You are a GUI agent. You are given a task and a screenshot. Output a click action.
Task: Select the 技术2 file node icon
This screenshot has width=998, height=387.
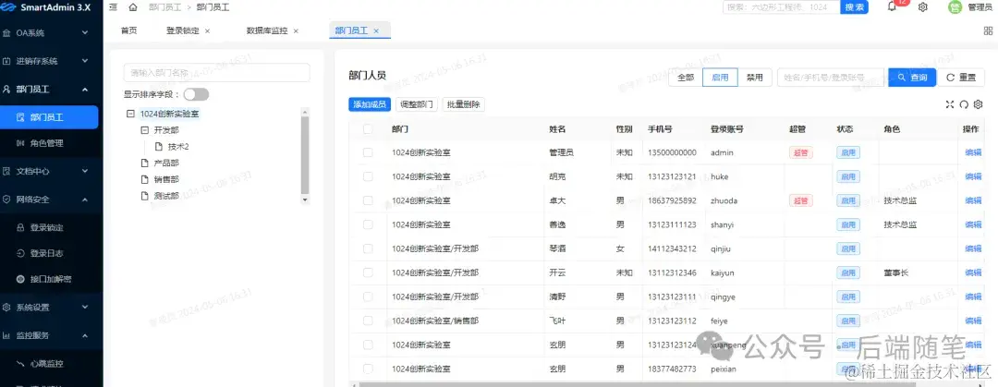[x=159, y=147]
